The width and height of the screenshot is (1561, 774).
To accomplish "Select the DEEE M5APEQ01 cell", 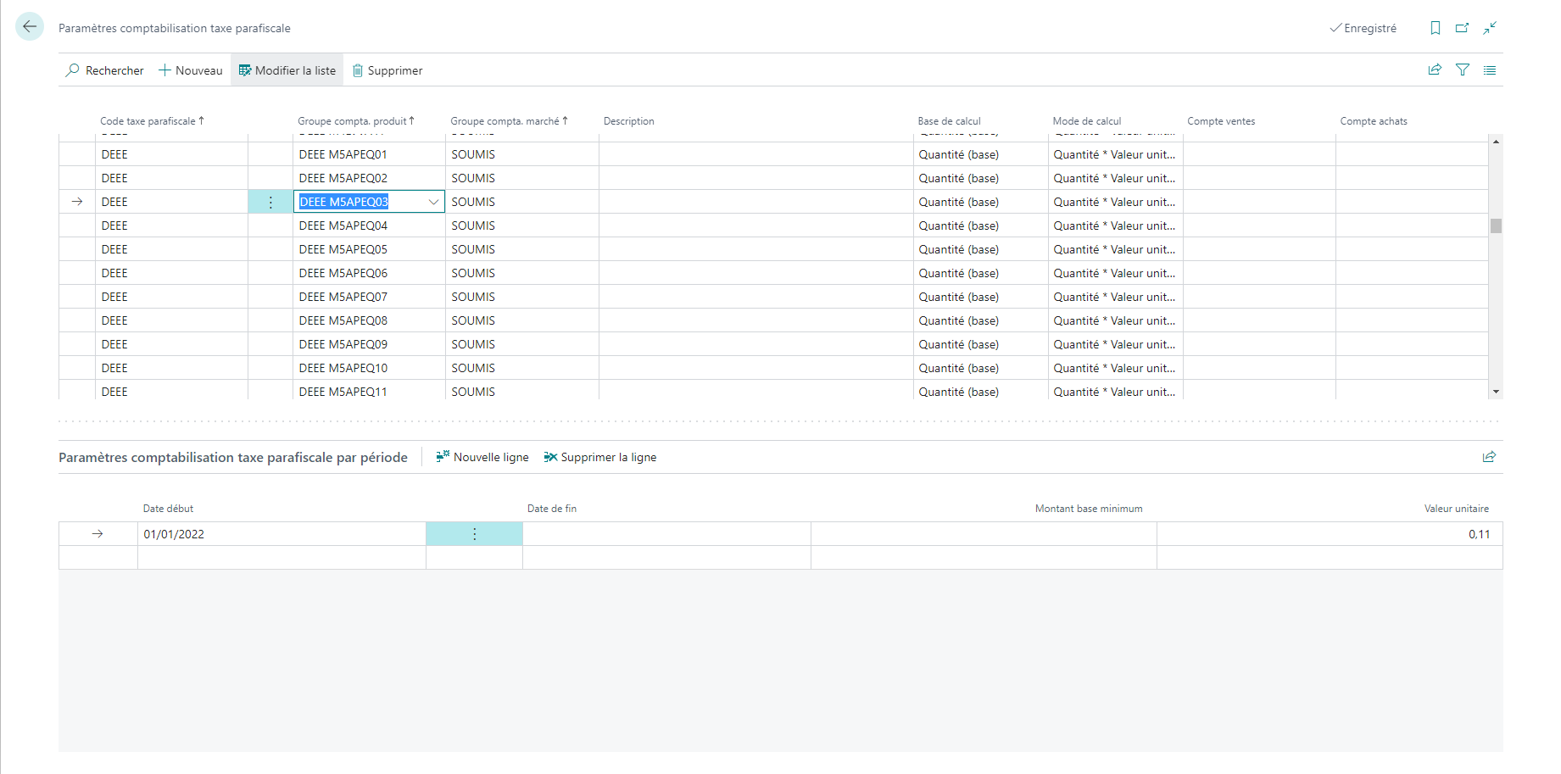I will point(369,154).
